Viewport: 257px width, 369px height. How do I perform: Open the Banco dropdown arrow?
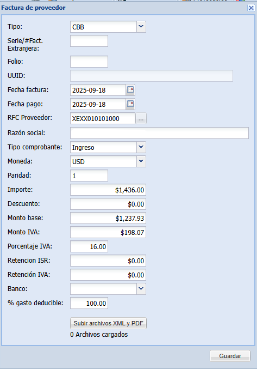pos(141,289)
